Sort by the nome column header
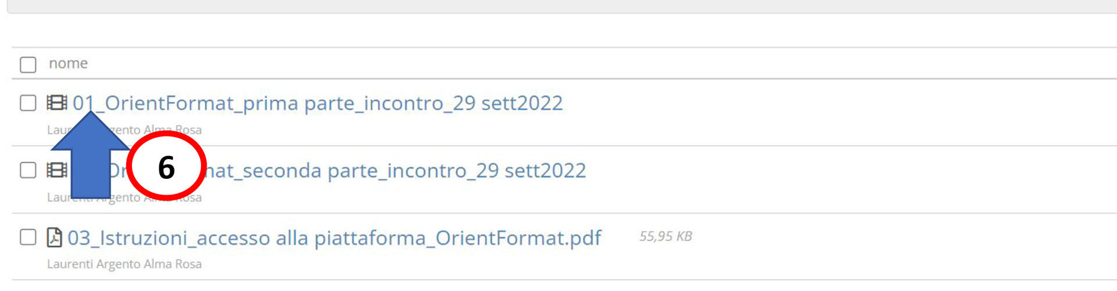 (68, 63)
